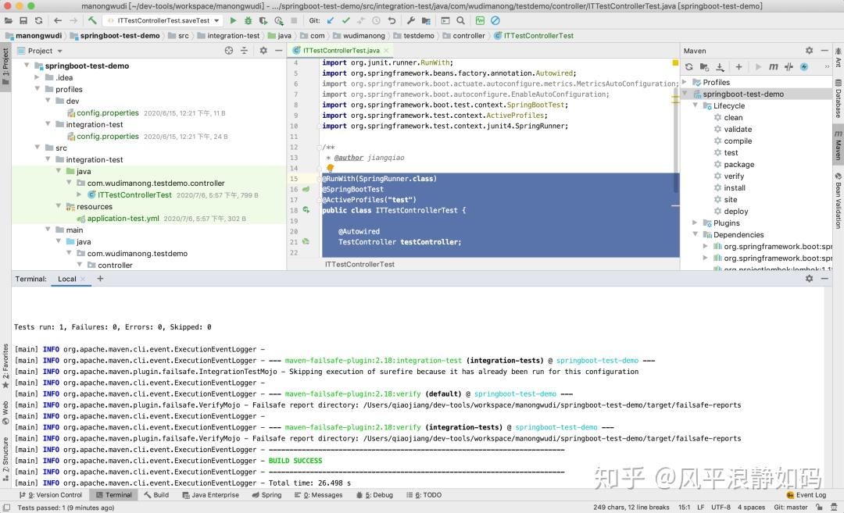Run the saveTest configuration with green play

(x=233, y=20)
